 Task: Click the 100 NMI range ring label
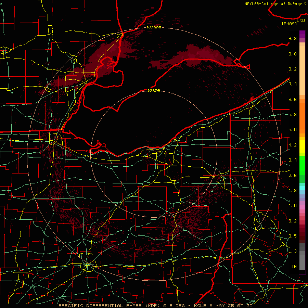point(154,27)
